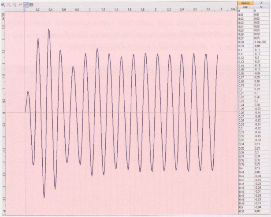Select time cell 0,04 in the table
Screen dimensions: 271x217
coord(246,26)
